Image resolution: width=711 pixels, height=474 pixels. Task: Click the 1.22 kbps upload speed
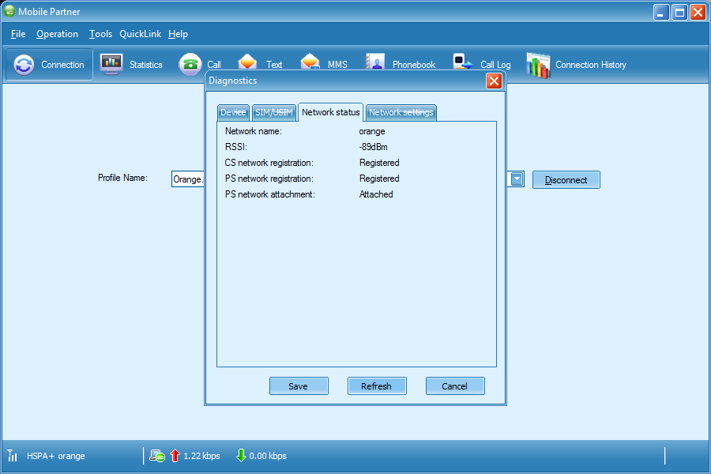tap(201, 456)
